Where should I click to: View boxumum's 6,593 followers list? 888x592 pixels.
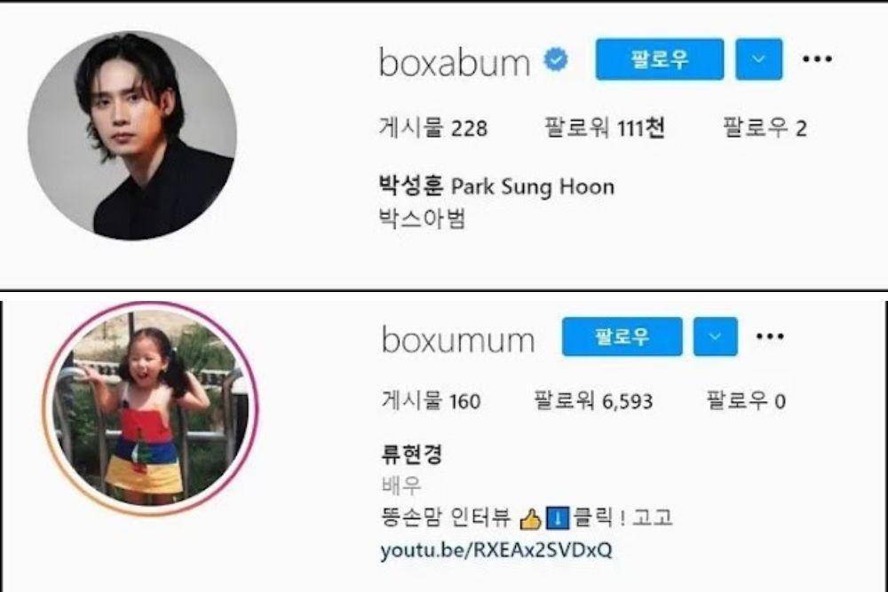(x=593, y=401)
